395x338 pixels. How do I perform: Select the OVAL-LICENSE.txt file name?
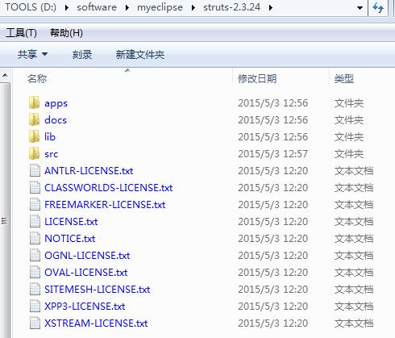click(86, 273)
